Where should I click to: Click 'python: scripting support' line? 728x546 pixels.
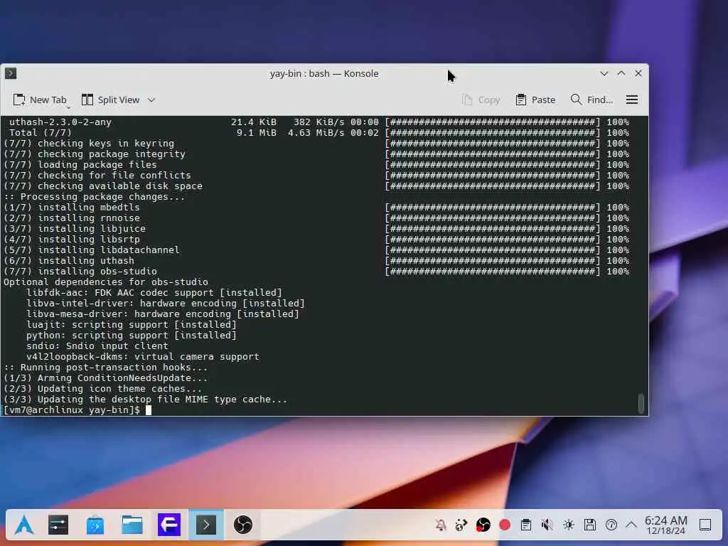pos(132,336)
